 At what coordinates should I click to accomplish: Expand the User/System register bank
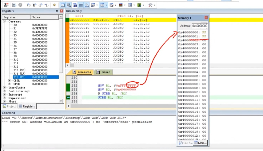click(x=4, y=87)
